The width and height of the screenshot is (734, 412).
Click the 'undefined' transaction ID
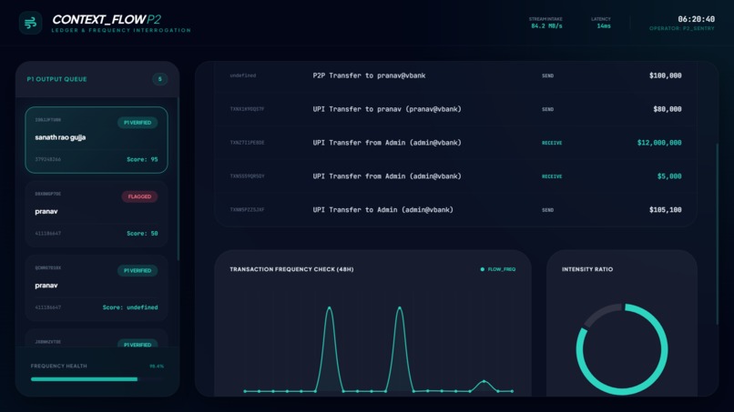click(x=243, y=75)
